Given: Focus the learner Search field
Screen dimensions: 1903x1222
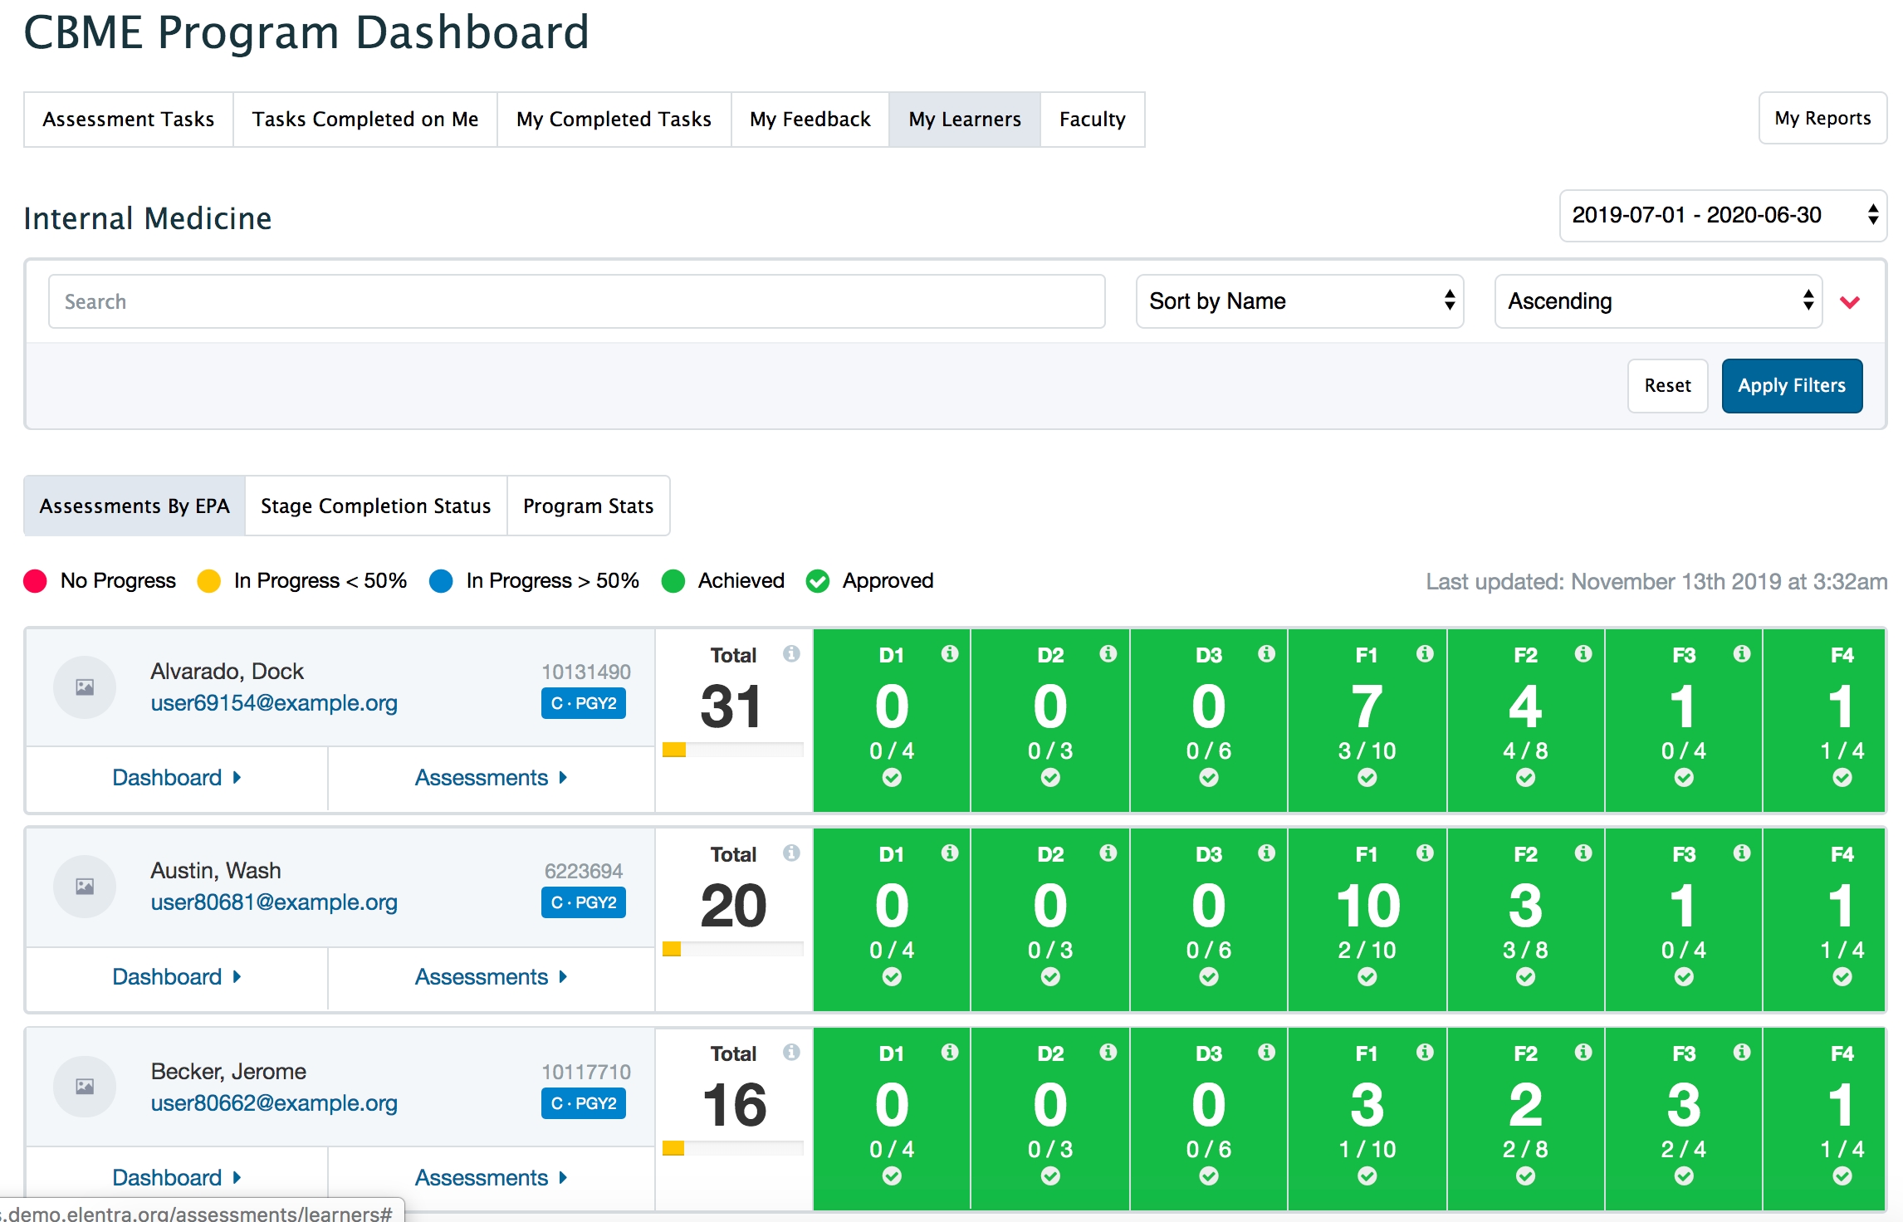Looking at the screenshot, I should [x=576, y=301].
